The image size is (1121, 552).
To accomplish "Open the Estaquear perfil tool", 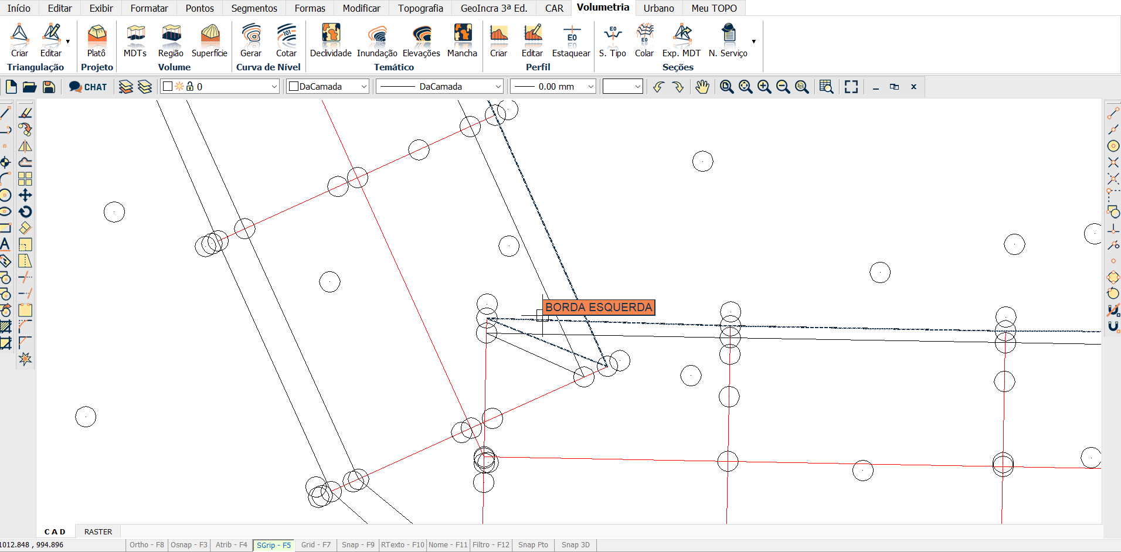I will 571,40.
